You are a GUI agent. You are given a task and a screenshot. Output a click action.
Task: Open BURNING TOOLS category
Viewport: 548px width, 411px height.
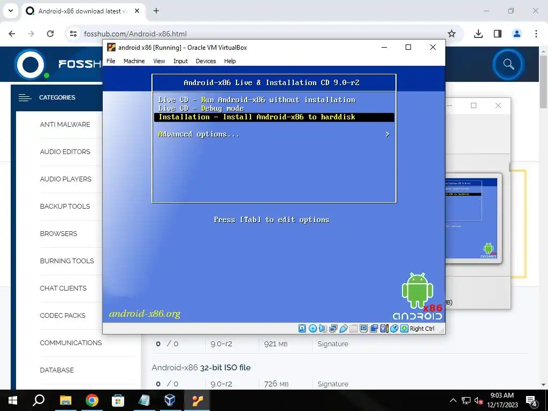(67, 261)
